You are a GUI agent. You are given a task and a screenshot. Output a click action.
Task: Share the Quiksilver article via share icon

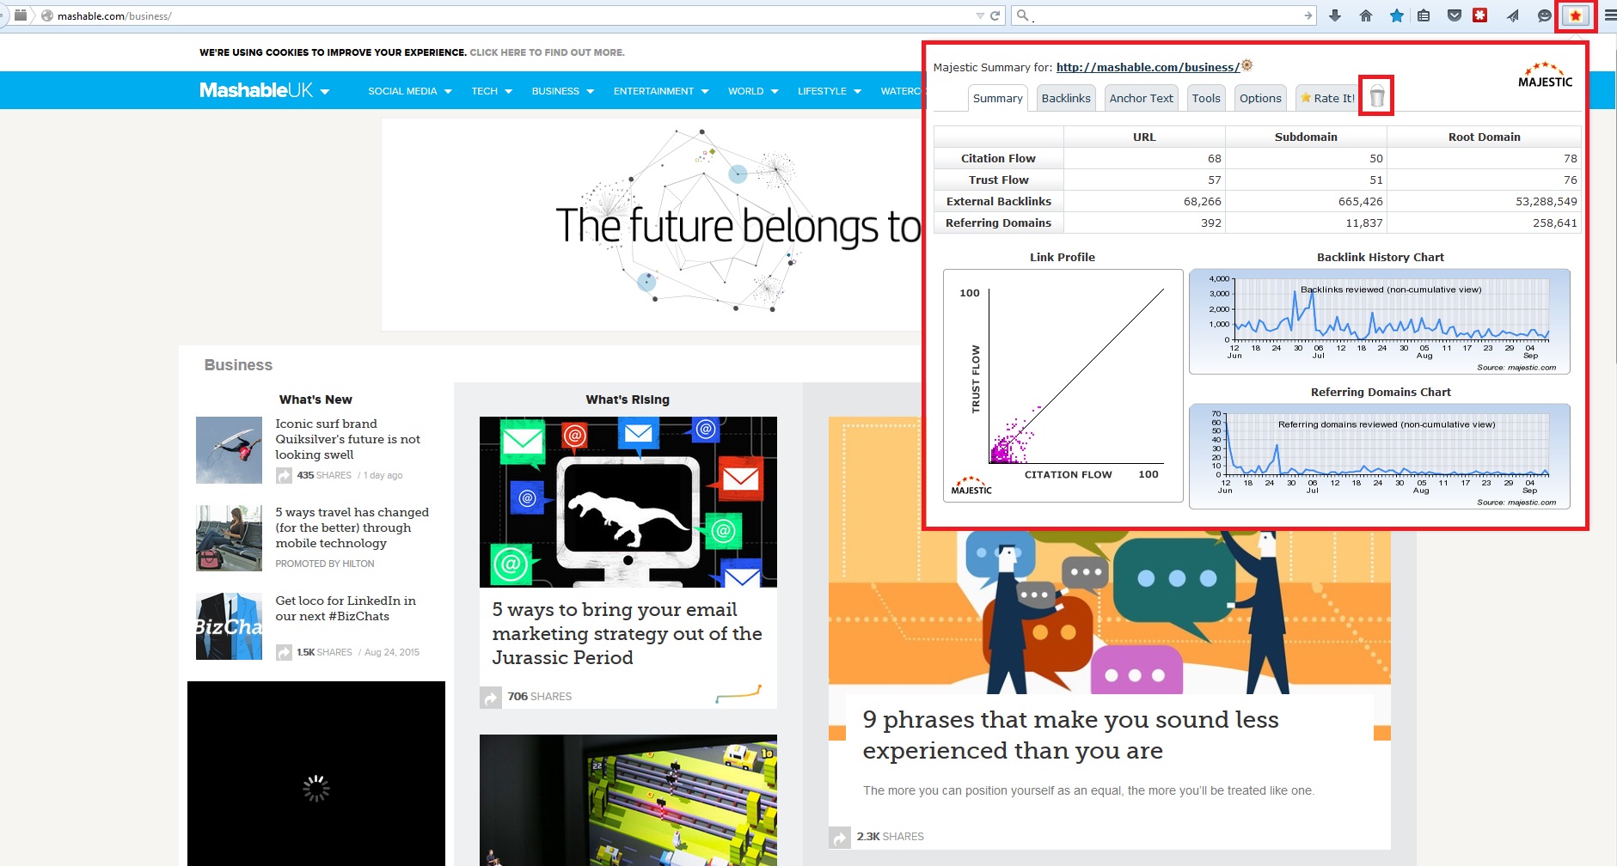284,475
